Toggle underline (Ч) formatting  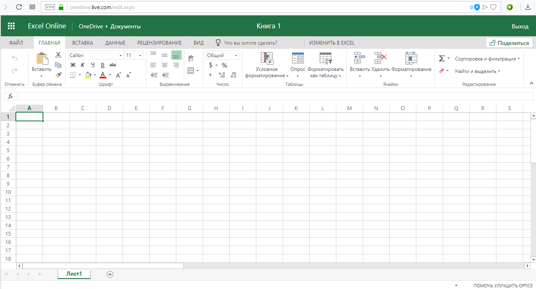pos(93,65)
